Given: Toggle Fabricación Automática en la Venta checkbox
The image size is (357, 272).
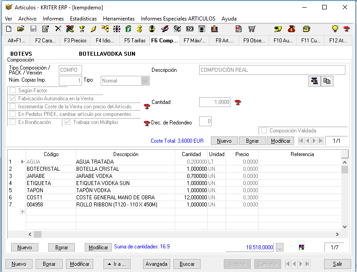Looking at the screenshot, I should point(13,99).
